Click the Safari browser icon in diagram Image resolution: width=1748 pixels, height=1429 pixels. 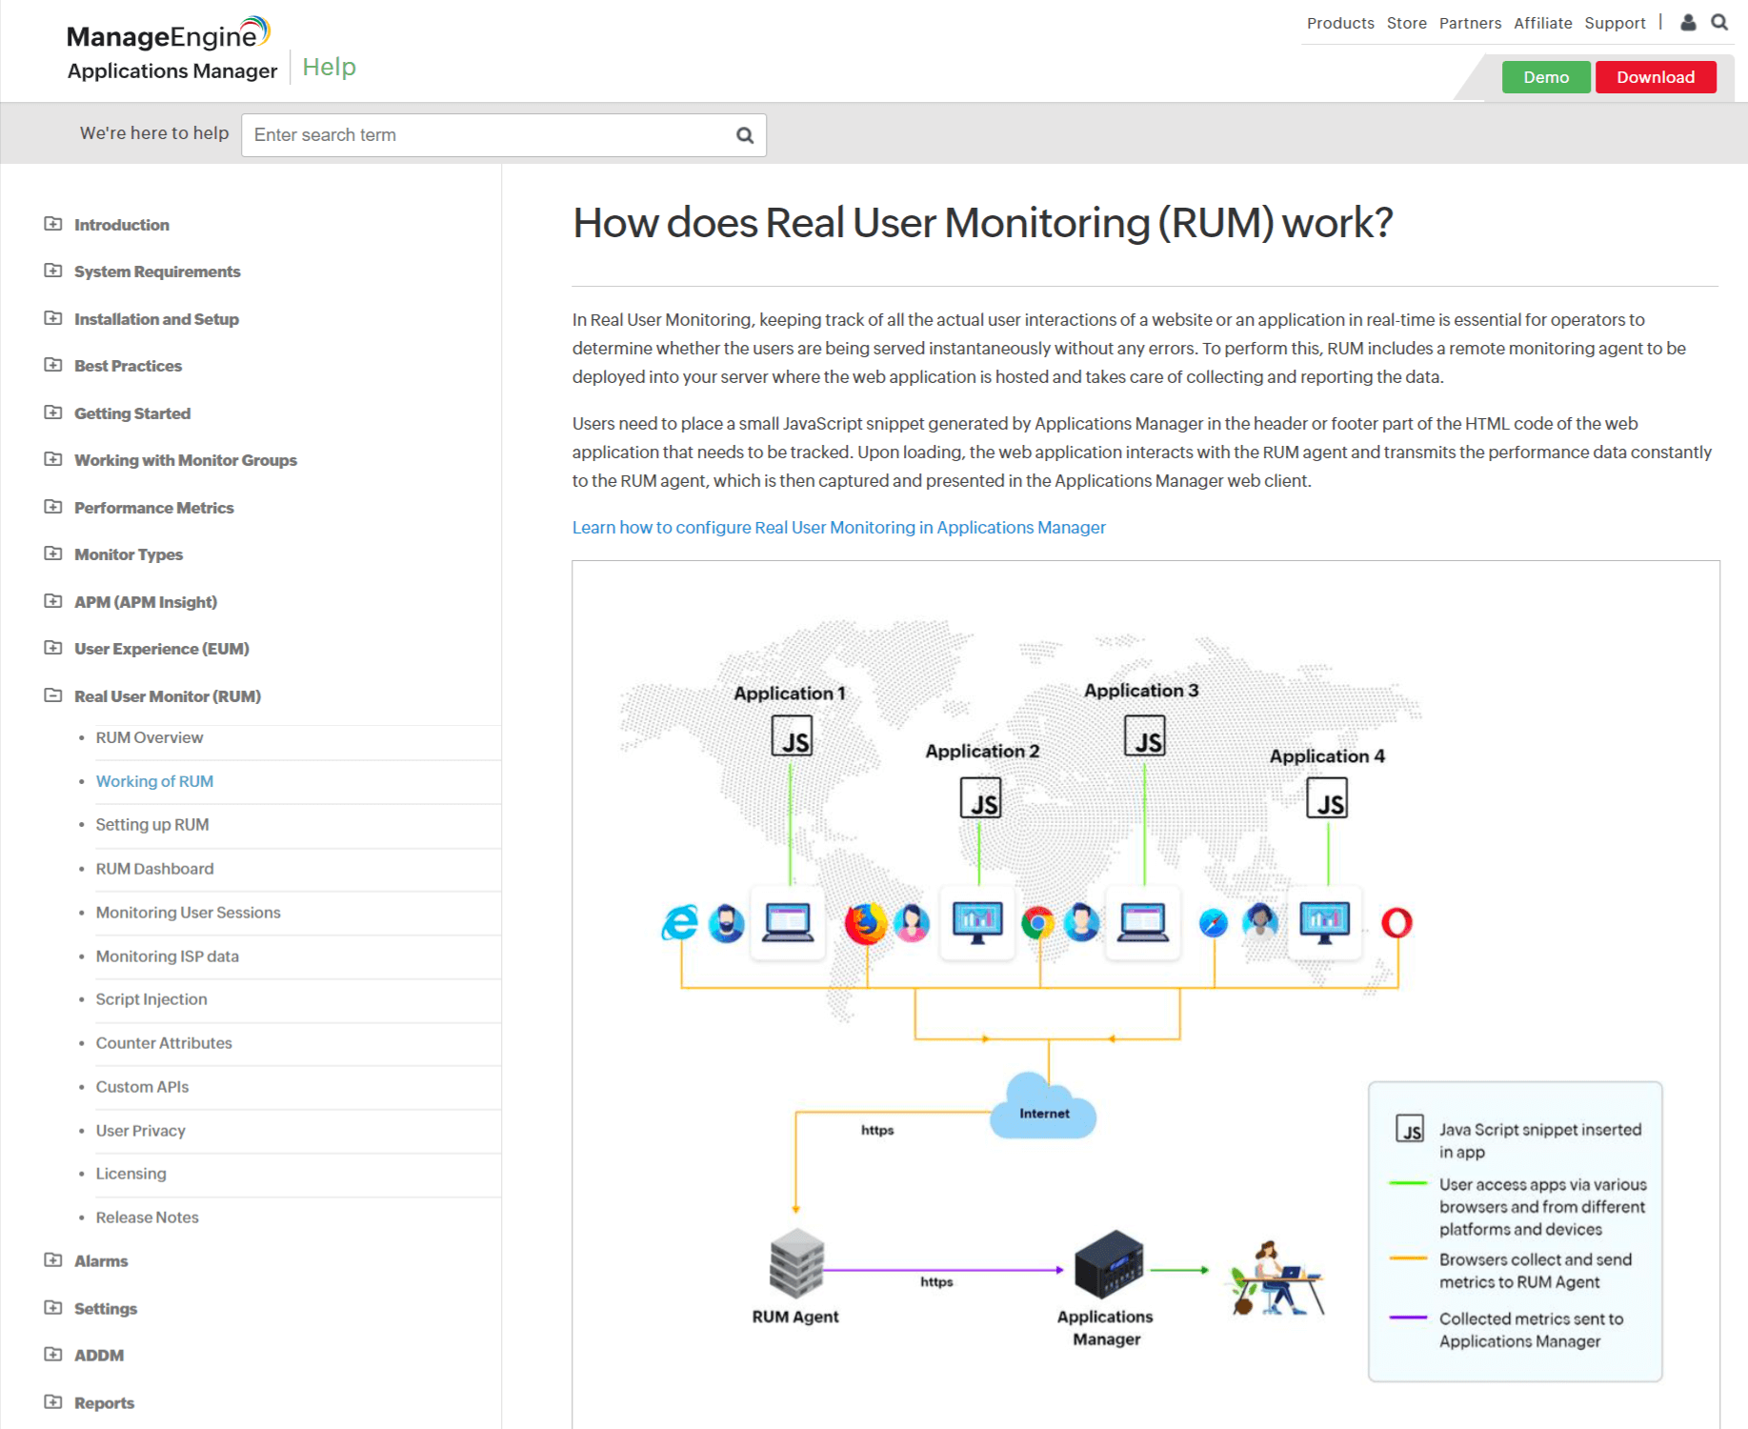coord(1214,922)
